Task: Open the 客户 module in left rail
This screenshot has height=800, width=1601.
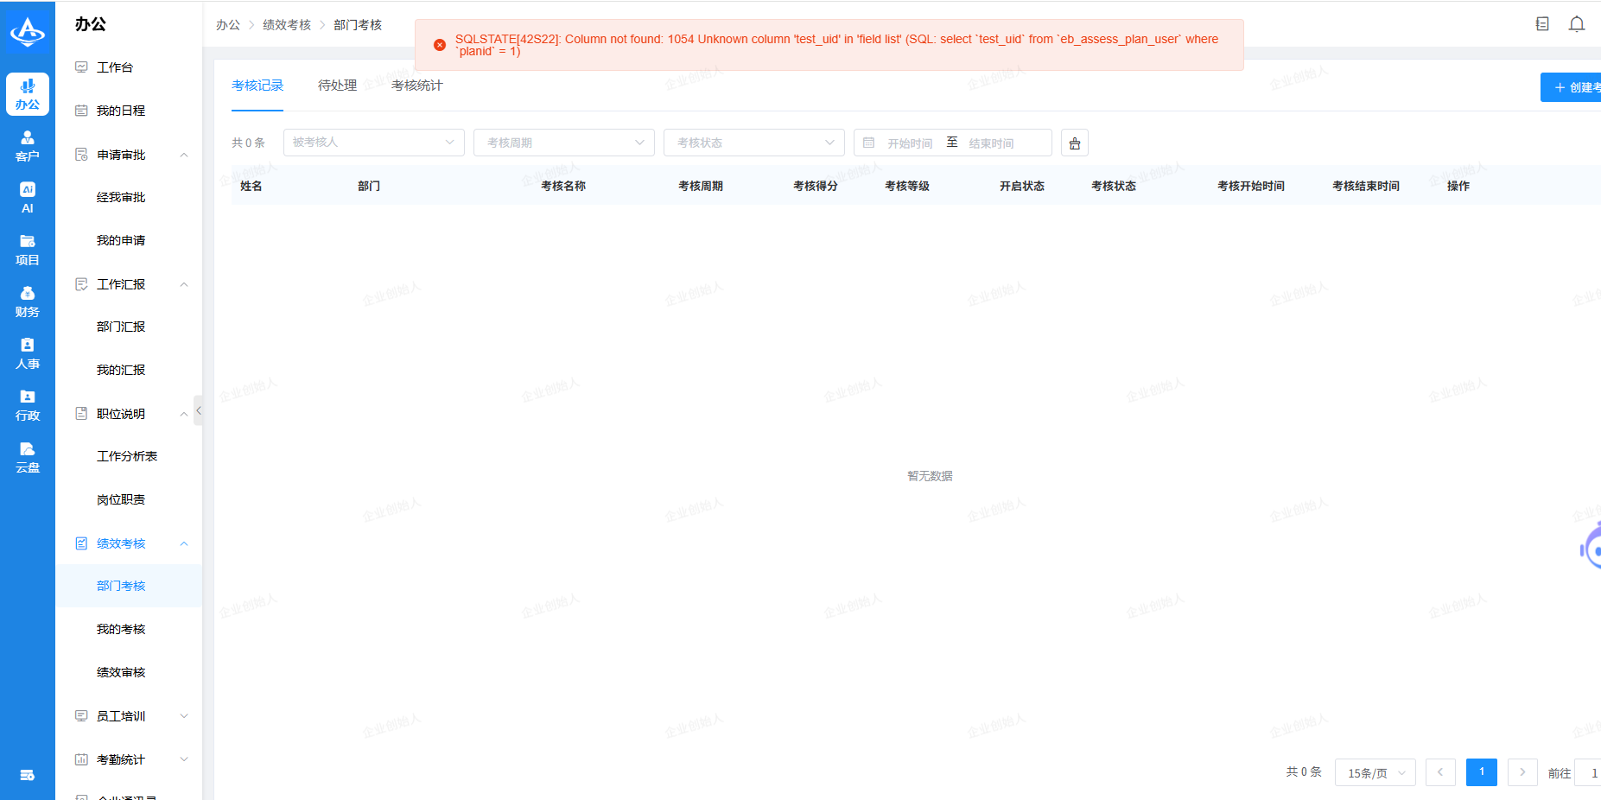Action: [x=28, y=146]
